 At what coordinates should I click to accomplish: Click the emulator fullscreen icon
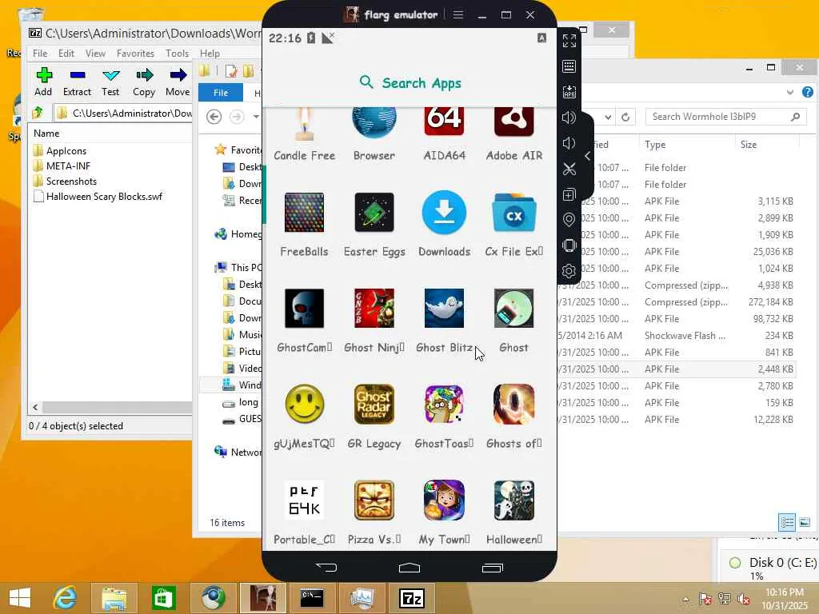tap(569, 41)
